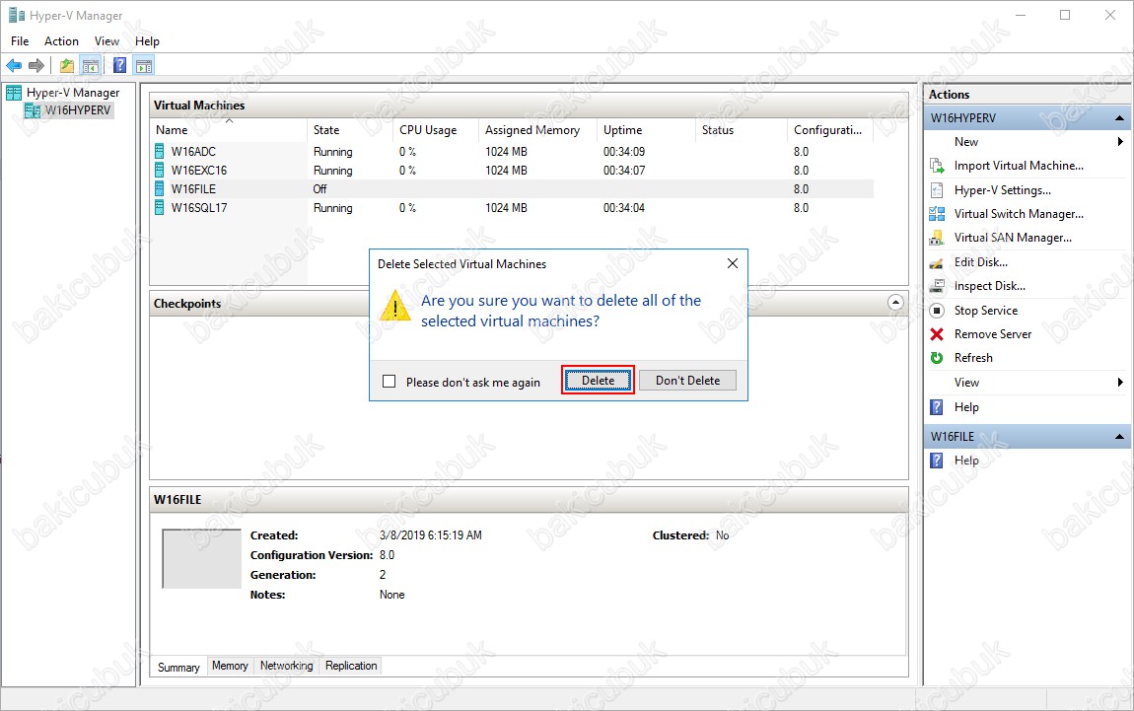The width and height of the screenshot is (1134, 711).
Task: Click the blue Help toolbar icon
Action: click(x=119, y=66)
